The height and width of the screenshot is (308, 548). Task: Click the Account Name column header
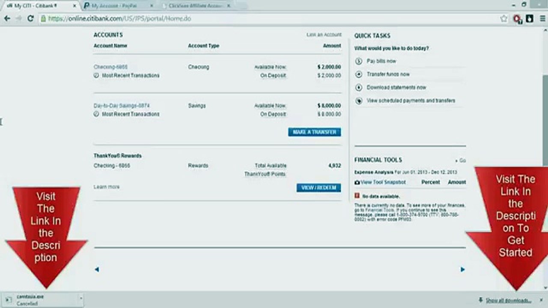point(110,46)
